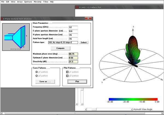
Task: Toggle the p2 pattern plot checkbox
Action: click(x=67, y=76)
